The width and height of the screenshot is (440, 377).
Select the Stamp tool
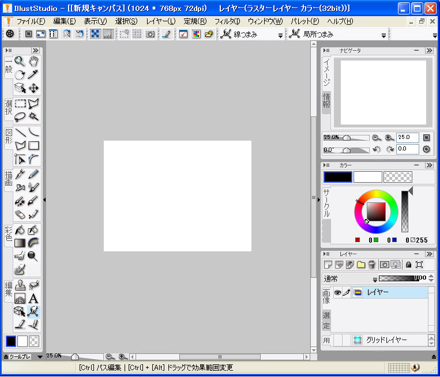click(20, 285)
